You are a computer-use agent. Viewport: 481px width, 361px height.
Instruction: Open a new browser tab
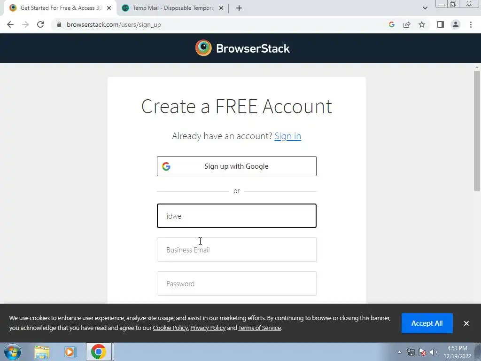tap(239, 8)
